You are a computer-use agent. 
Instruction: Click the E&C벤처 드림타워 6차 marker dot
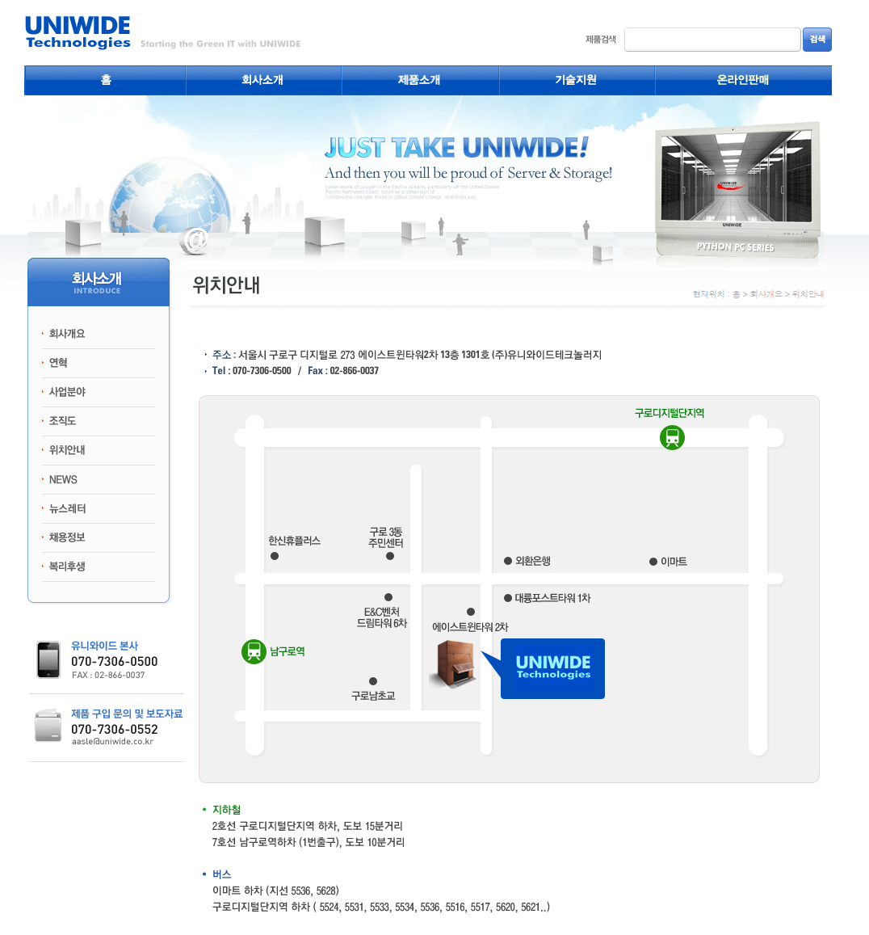[388, 597]
